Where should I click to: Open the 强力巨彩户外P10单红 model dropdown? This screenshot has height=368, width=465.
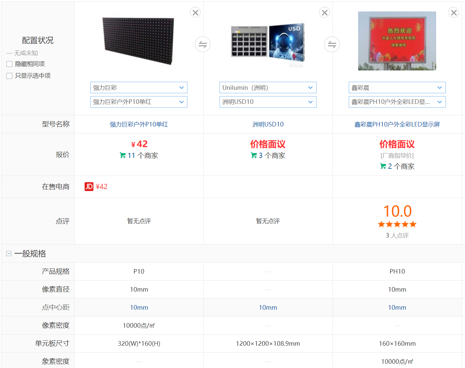click(139, 102)
